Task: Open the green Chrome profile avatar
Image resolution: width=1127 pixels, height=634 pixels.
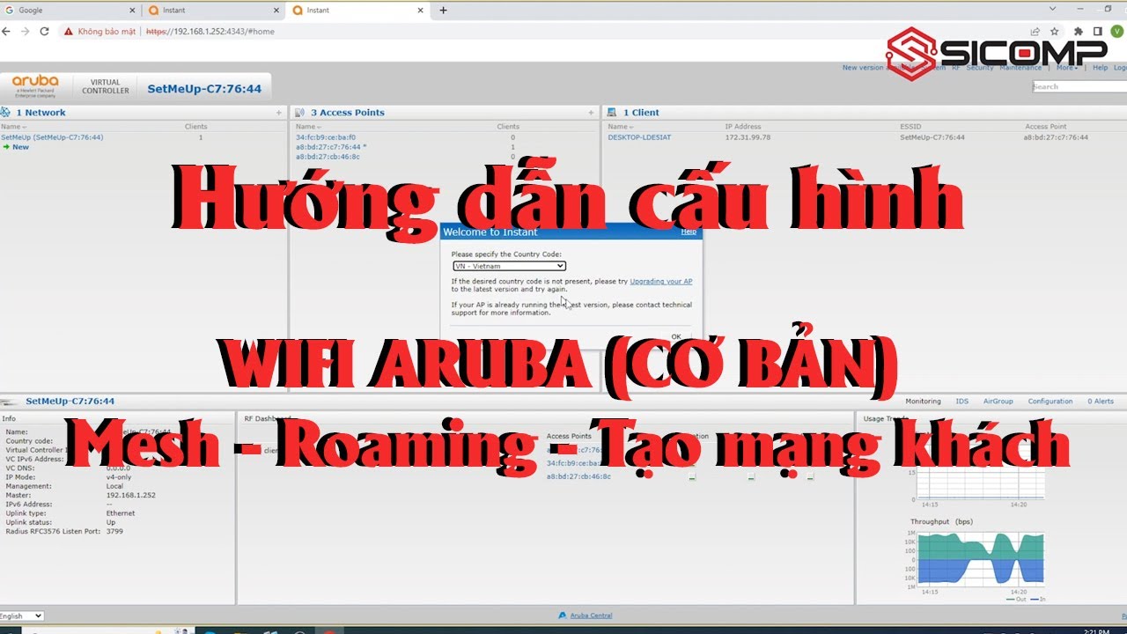Action: pyautogui.click(x=1116, y=31)
